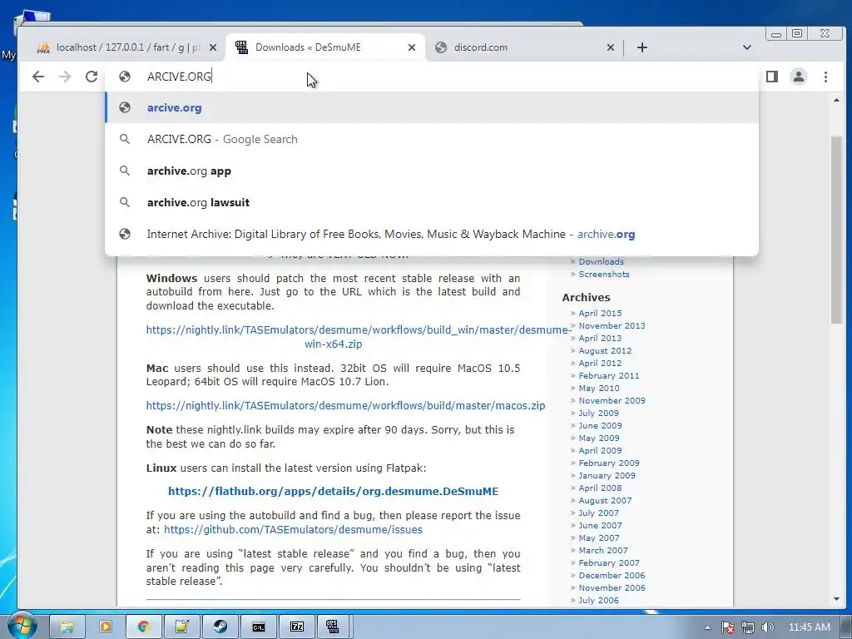Select the archive.org app suggestion
This screenshot has width=852, height=639.
[x=432, y=171]
